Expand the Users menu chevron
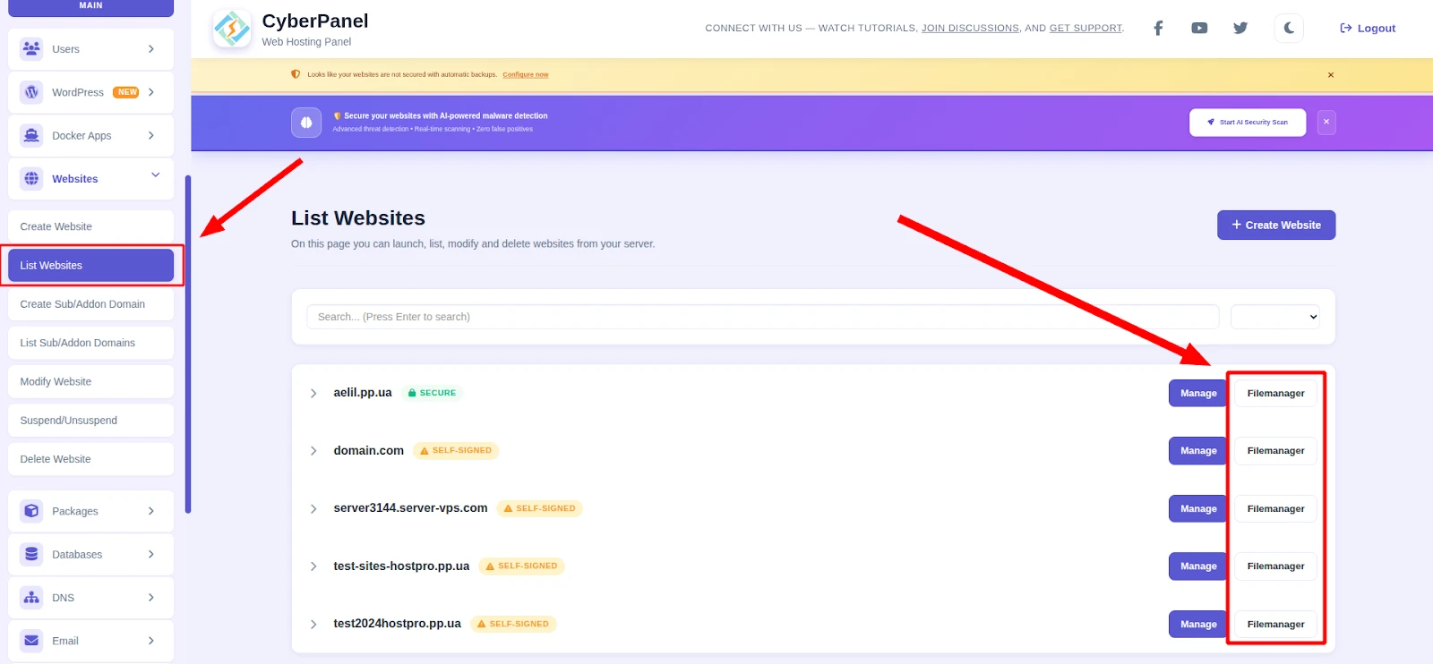 tap(151, 49)
